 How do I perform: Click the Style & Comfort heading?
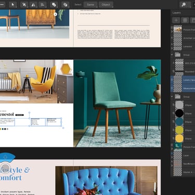[15, 174]
